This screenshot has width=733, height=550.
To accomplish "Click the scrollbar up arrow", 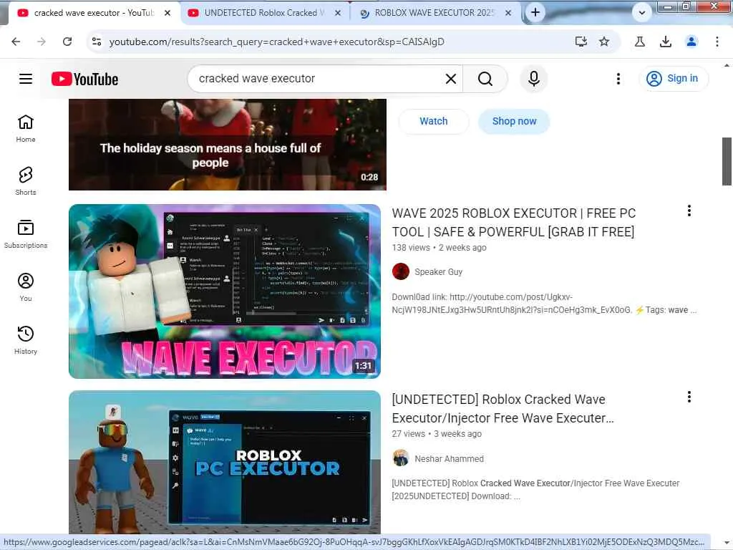I will (727, 65).
